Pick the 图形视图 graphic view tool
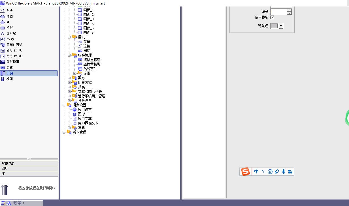349x206 pixels. [12, 62]
